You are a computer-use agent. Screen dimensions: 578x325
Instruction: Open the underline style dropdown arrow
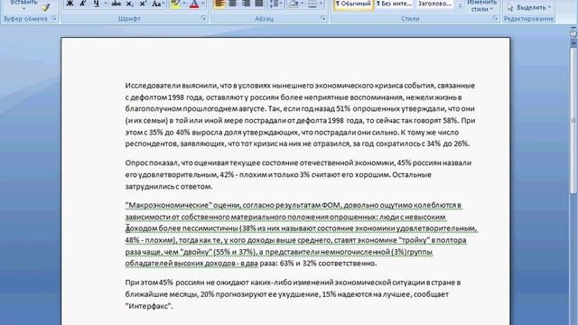[105, 4]
